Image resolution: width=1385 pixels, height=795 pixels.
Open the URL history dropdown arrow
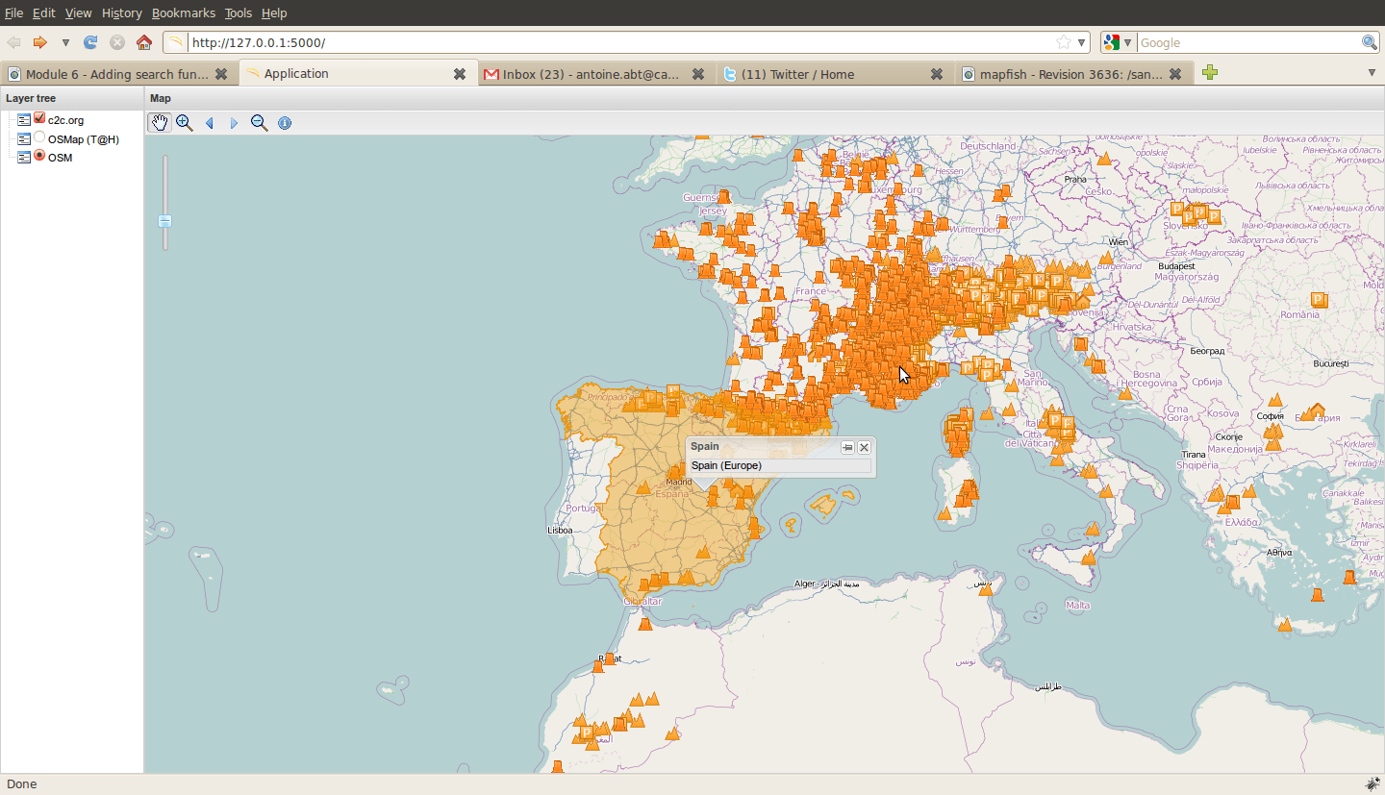click(1082, 42)
